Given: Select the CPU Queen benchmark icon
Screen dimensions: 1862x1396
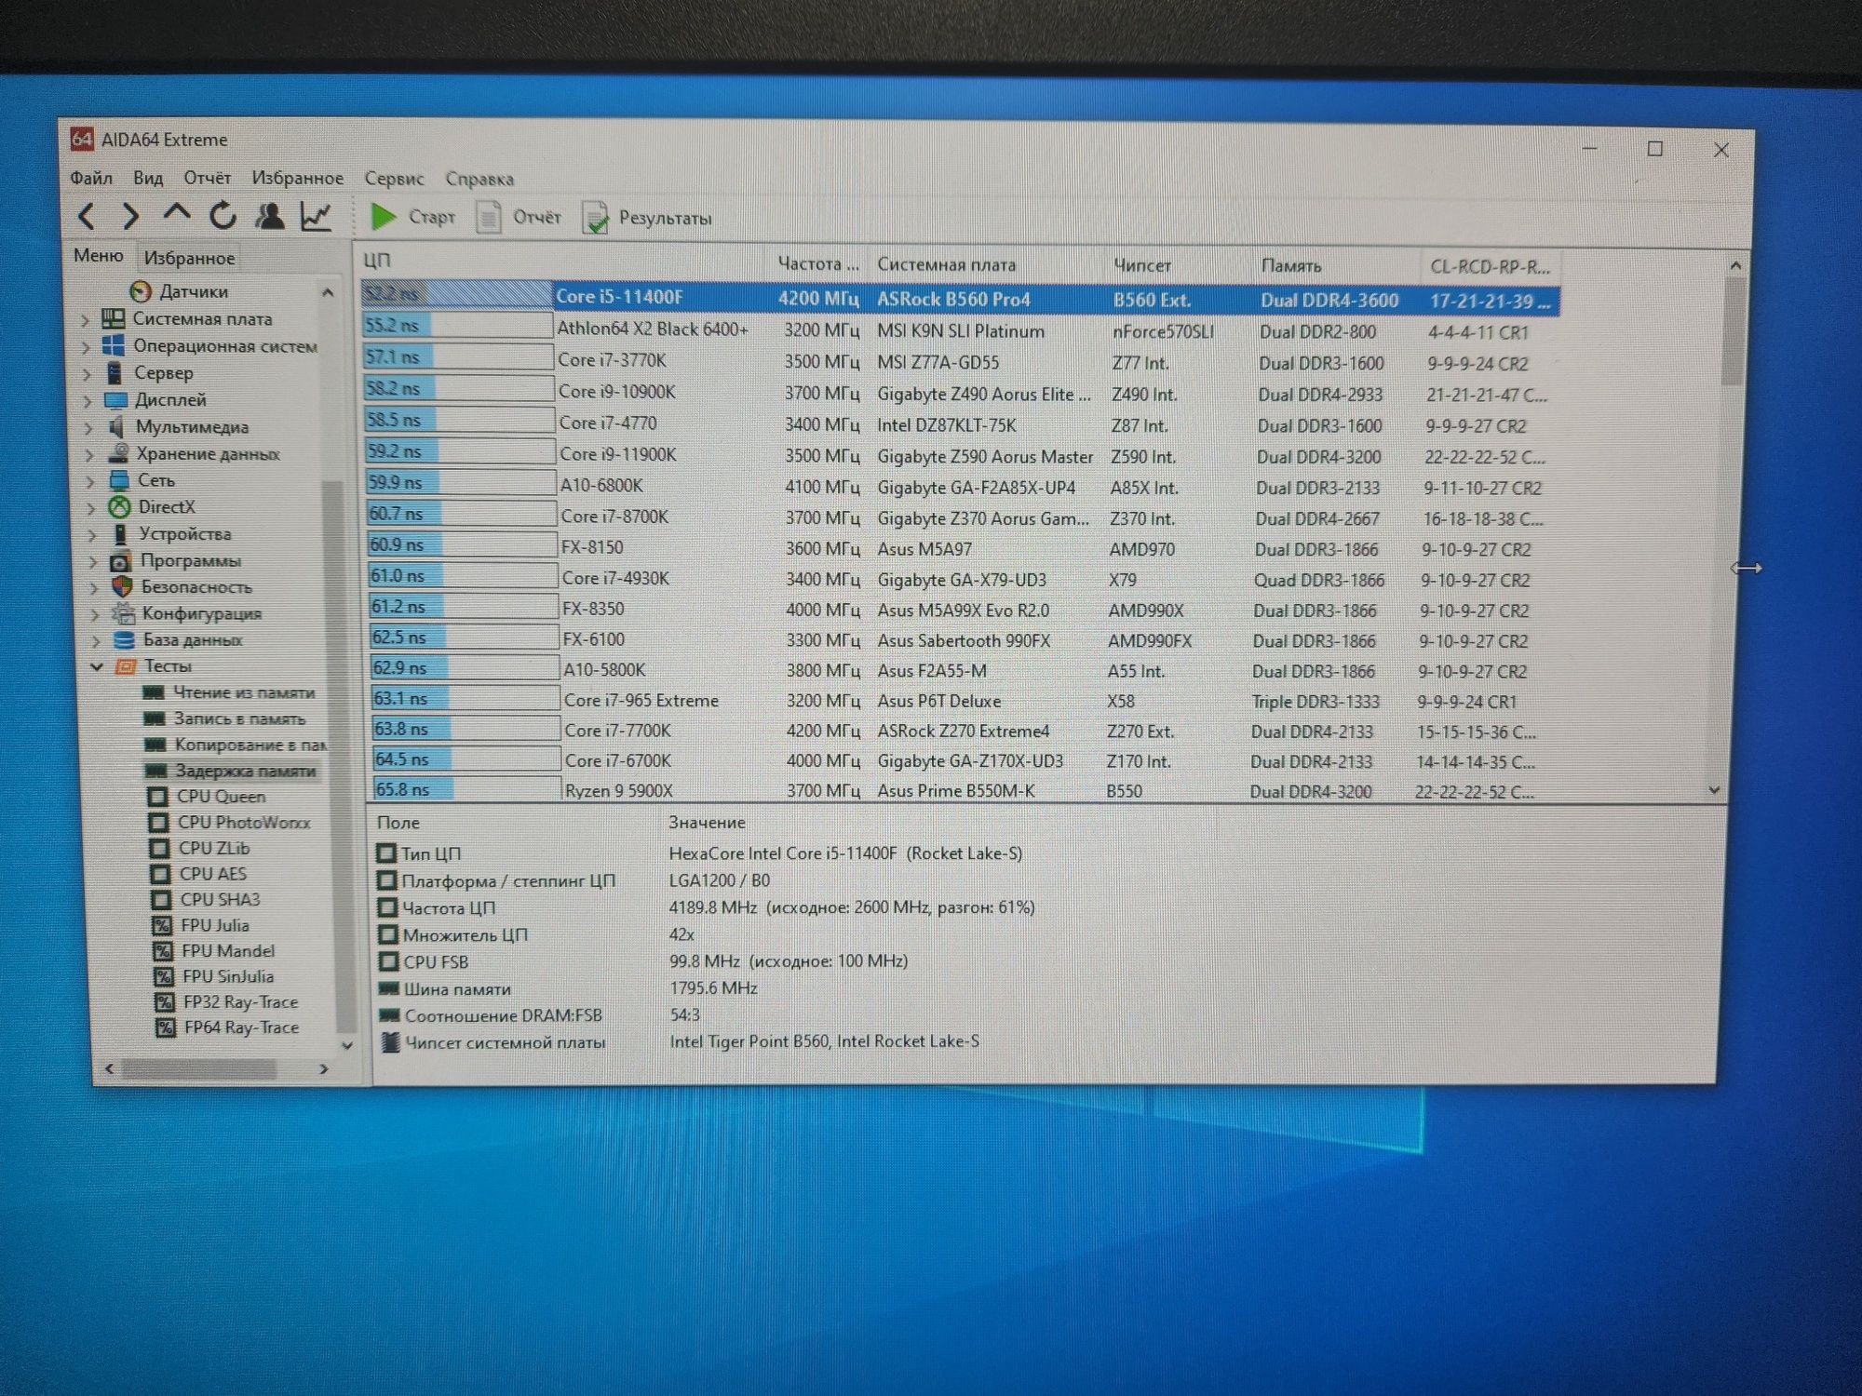Looking at the screenshot, I should pyautogui.click(x=158, y=797).
